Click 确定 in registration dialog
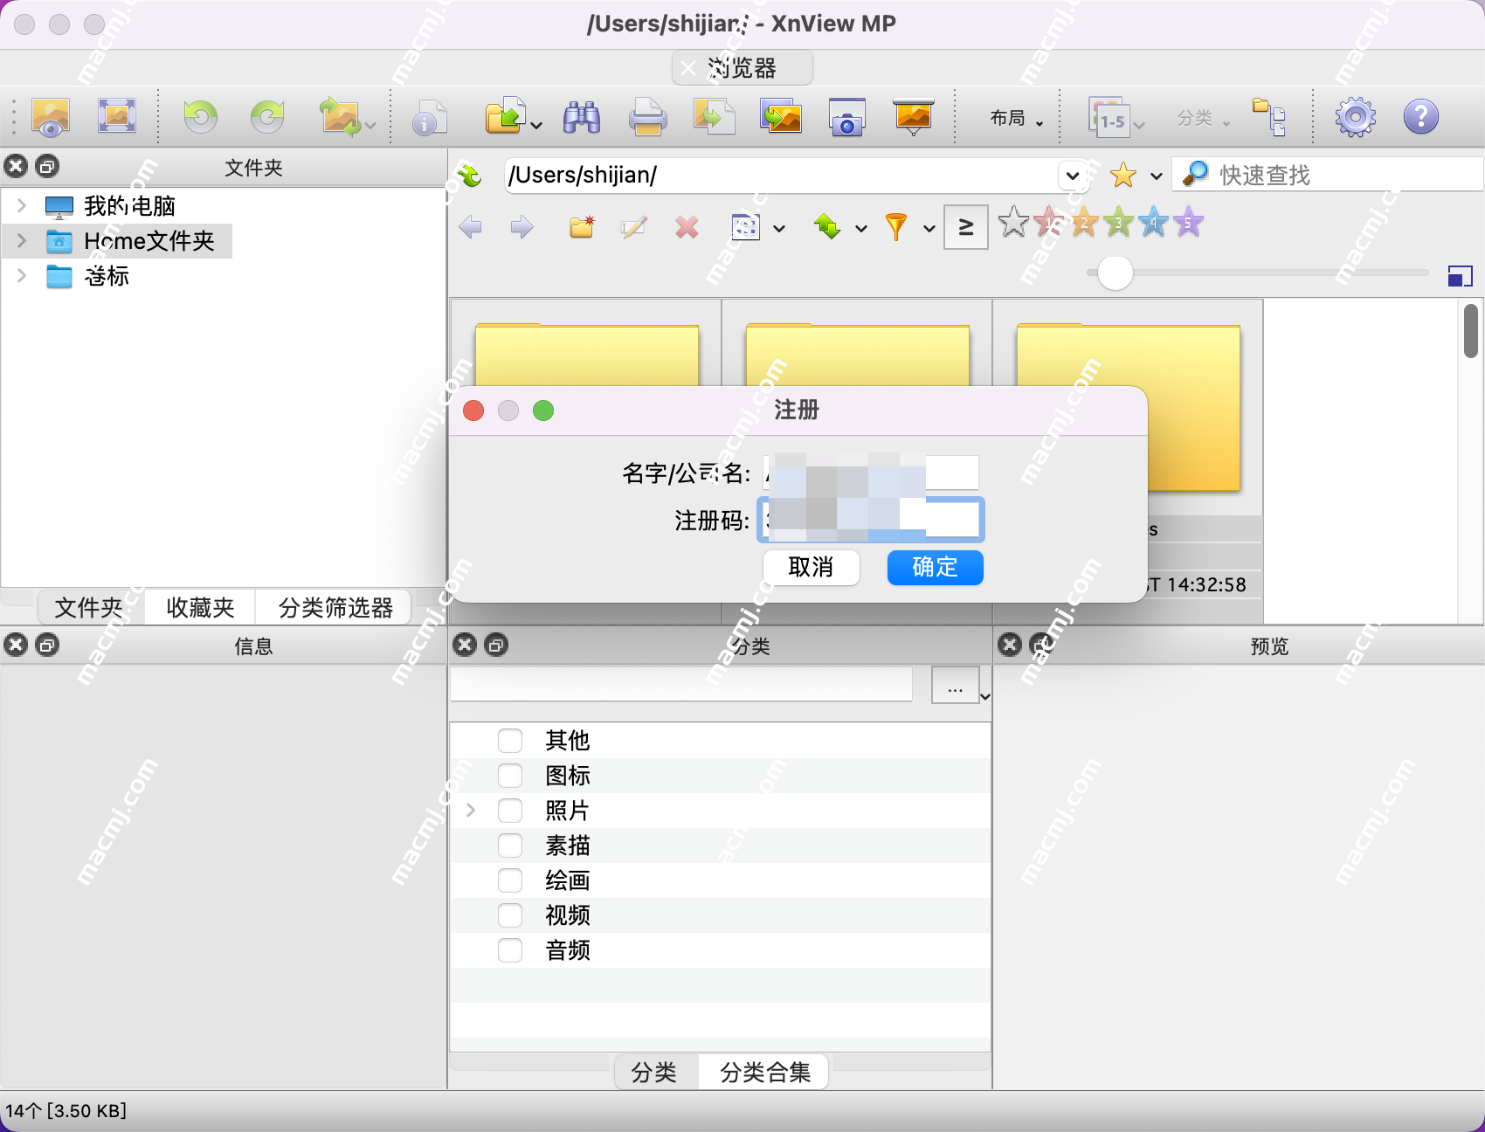This screenshot has width=1485, height=1132. click(935, 567)
